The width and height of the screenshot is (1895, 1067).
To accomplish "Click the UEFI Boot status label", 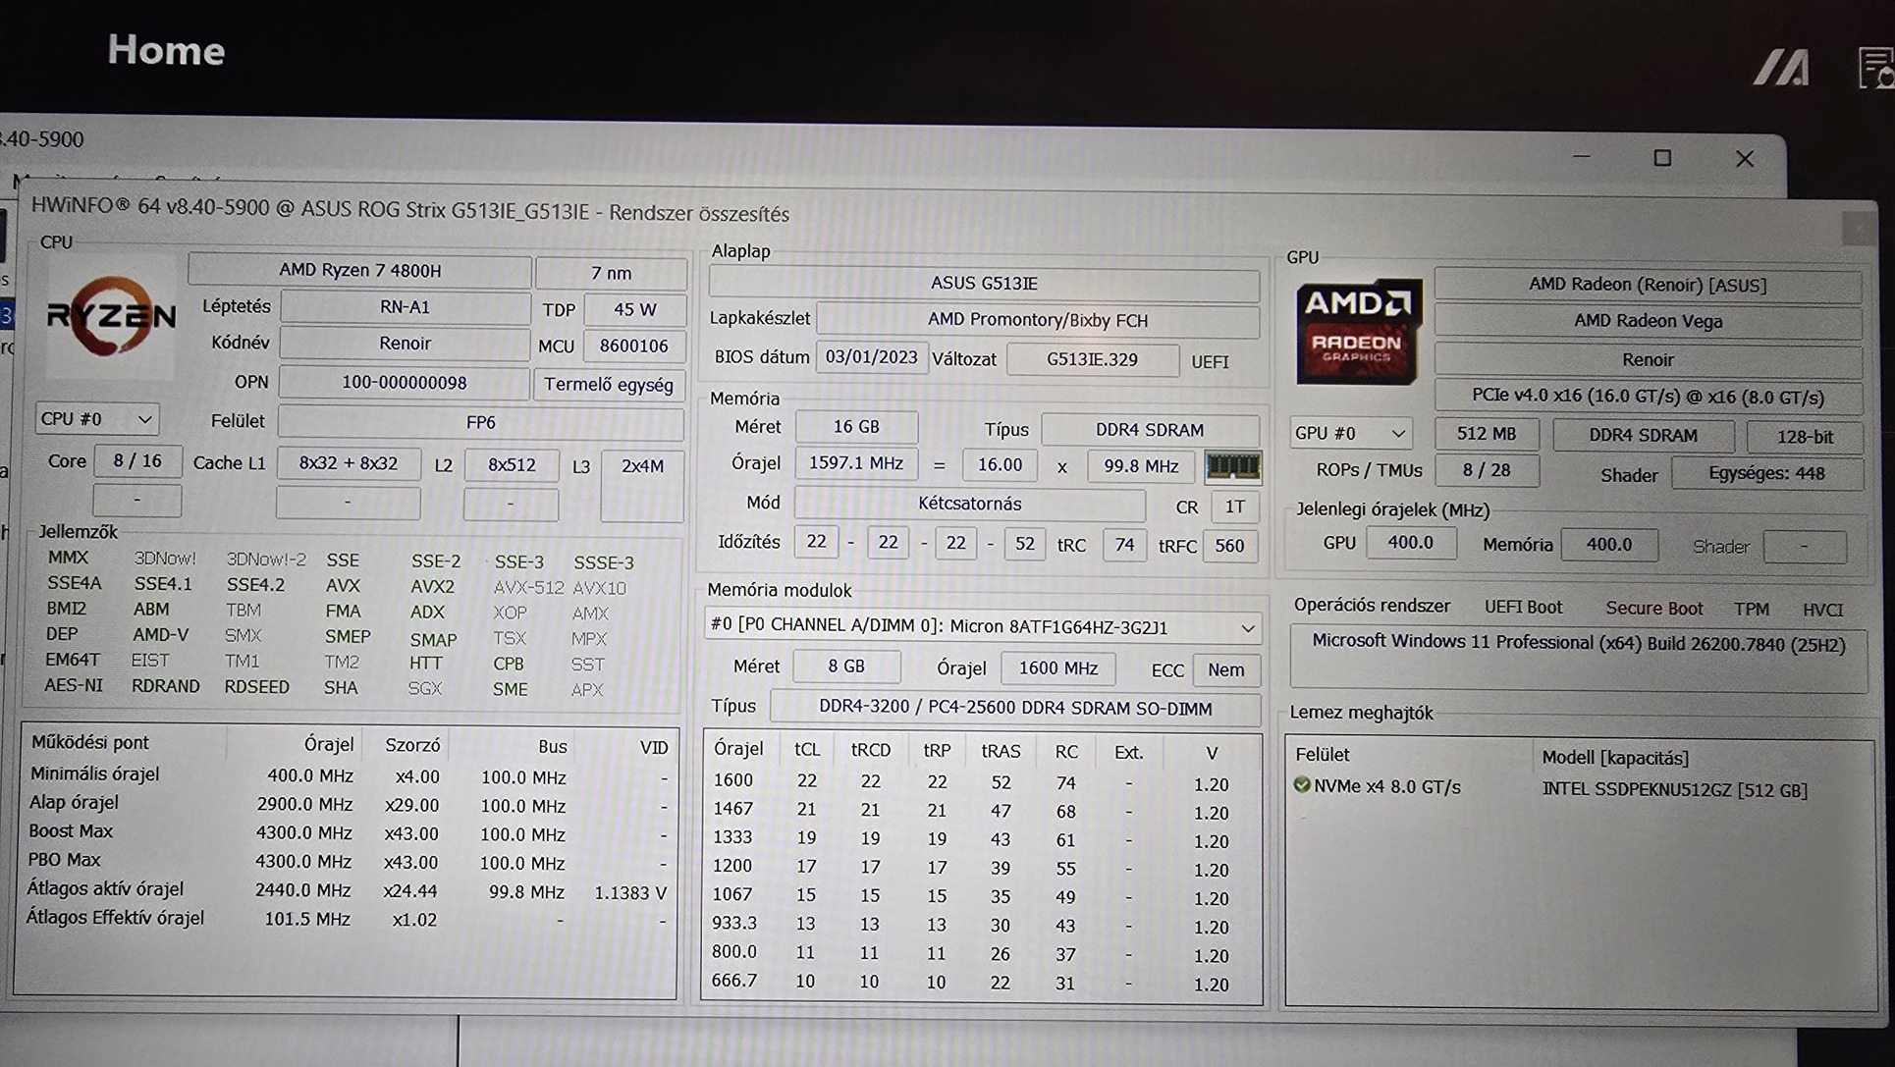I will (1523, 608).
